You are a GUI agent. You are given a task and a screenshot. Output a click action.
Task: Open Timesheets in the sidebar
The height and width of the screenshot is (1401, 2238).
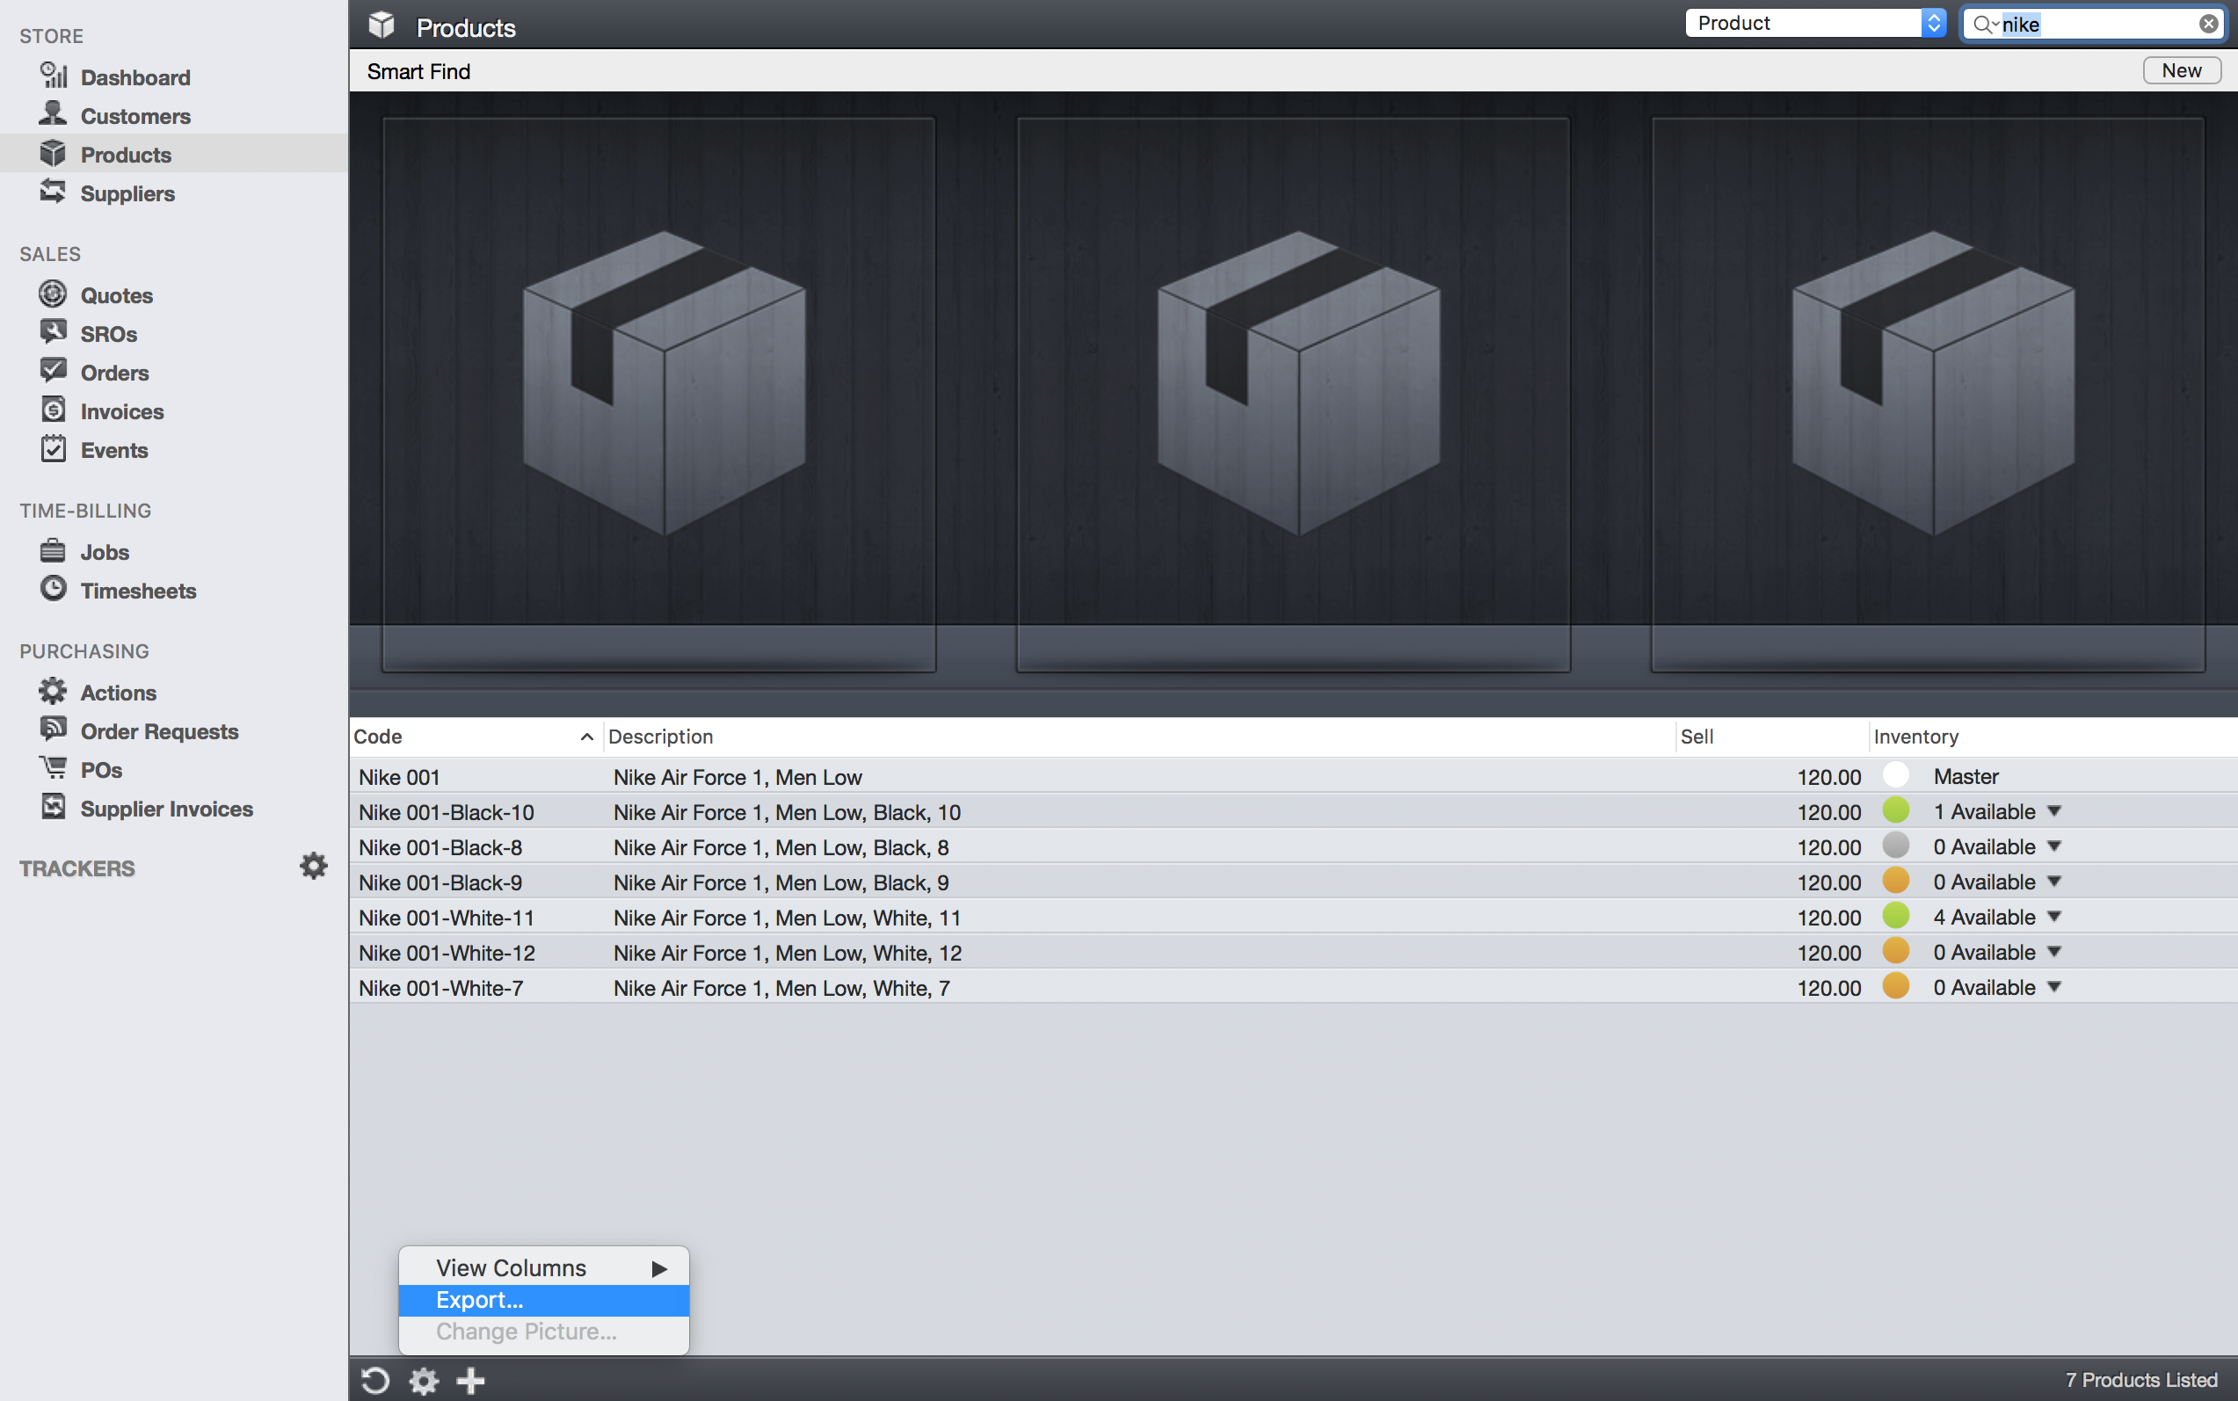[x=138, y=592]
